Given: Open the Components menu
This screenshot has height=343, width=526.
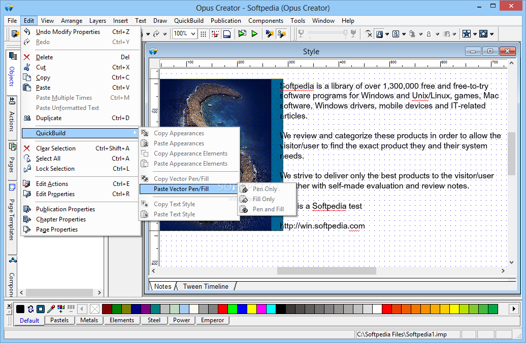Looking at the screenshot, I should [x=266, y=21].
